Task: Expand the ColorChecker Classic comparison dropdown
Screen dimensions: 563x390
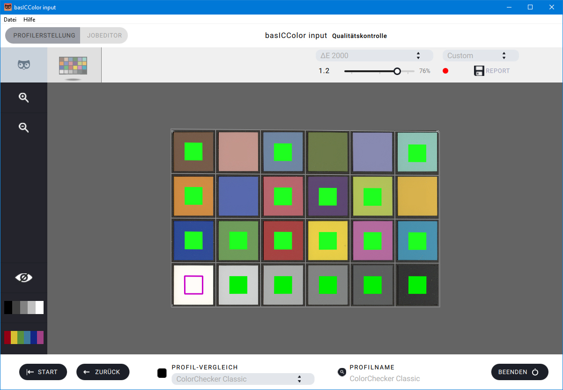Action: click(x=243, y=379)
